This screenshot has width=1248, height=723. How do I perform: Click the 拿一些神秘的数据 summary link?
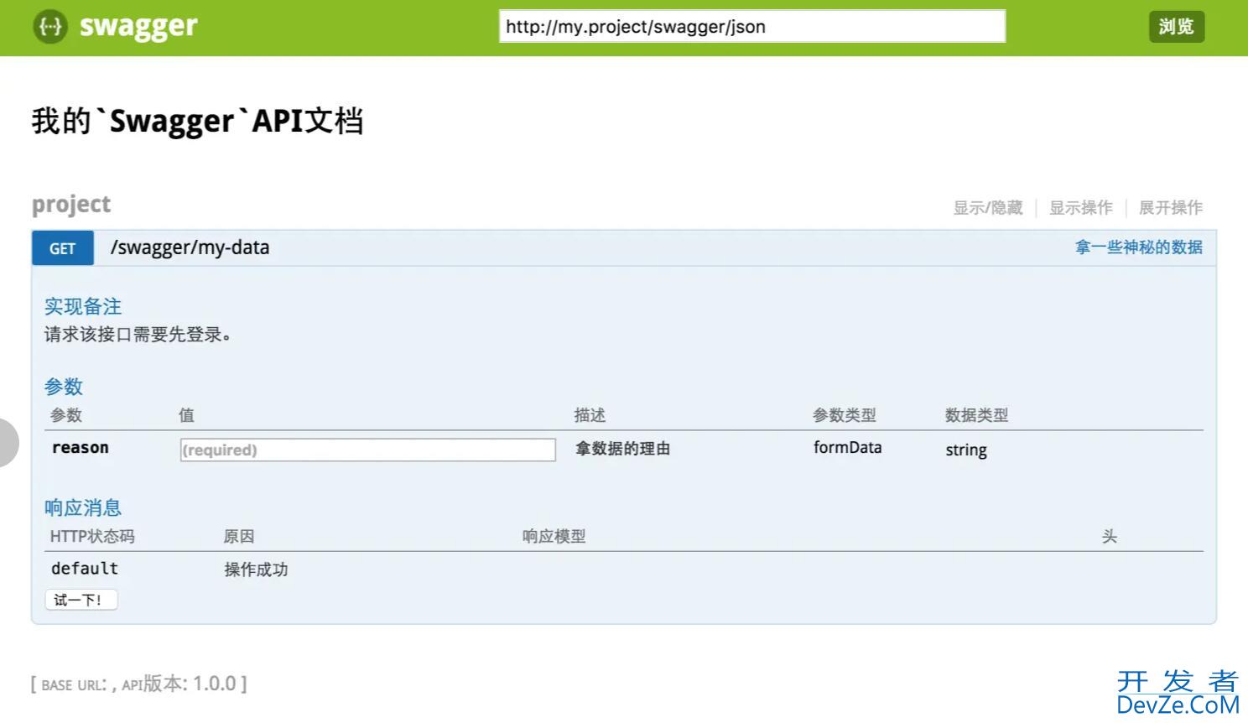(x=1138, y=247)
